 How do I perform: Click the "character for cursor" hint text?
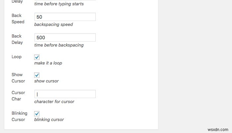tap(54, 101)
